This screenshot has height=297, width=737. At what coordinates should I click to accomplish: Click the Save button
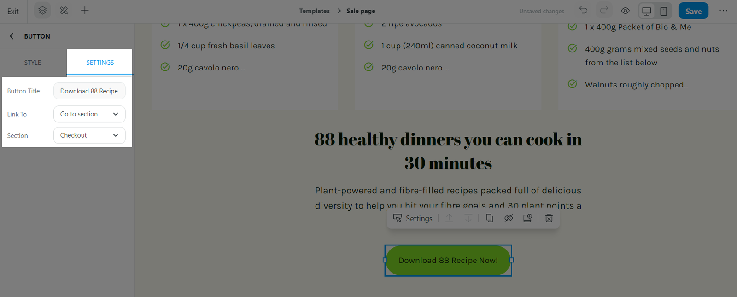tap(693, 11)
